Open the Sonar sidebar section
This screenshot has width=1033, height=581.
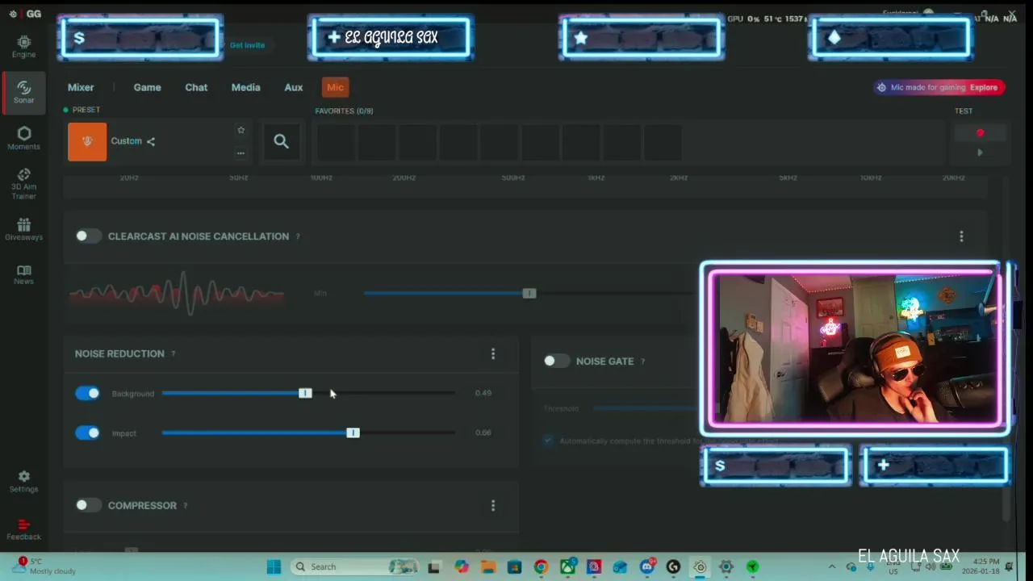(x=23, y=91)
